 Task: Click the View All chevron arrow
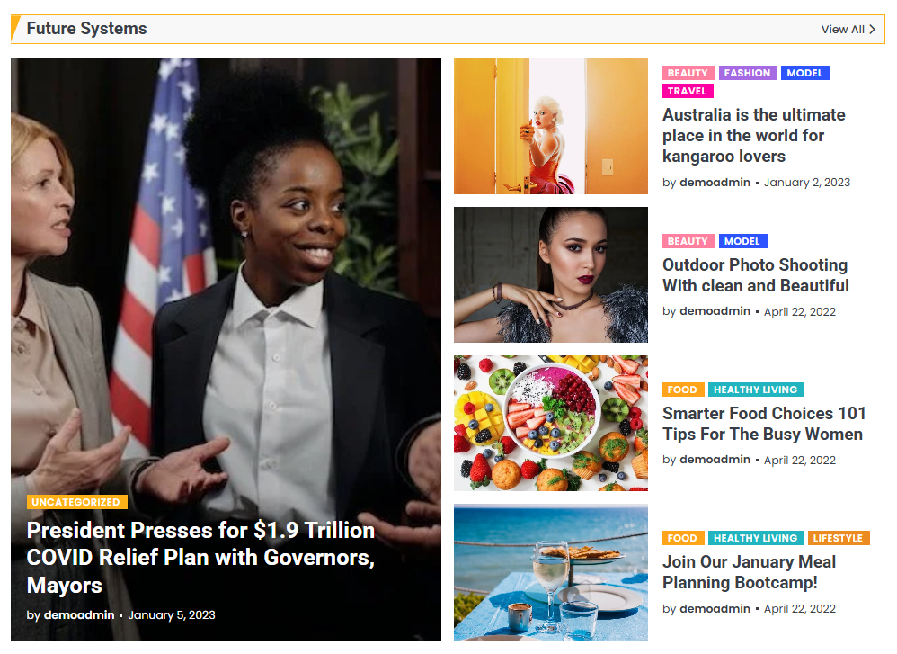click(872, 29)
